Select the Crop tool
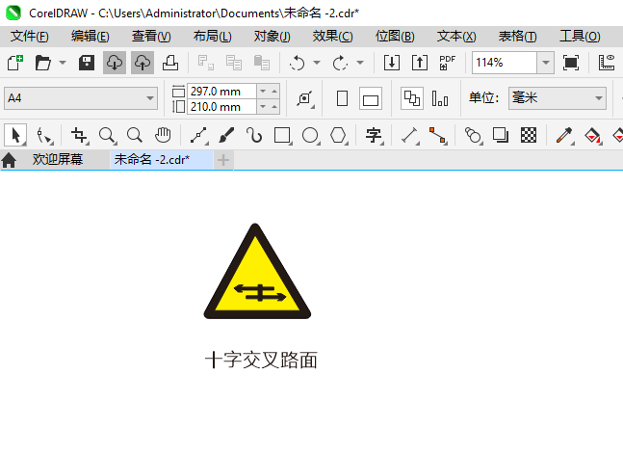This screenshot has width=623, height=455. click(x=79, y=136)
